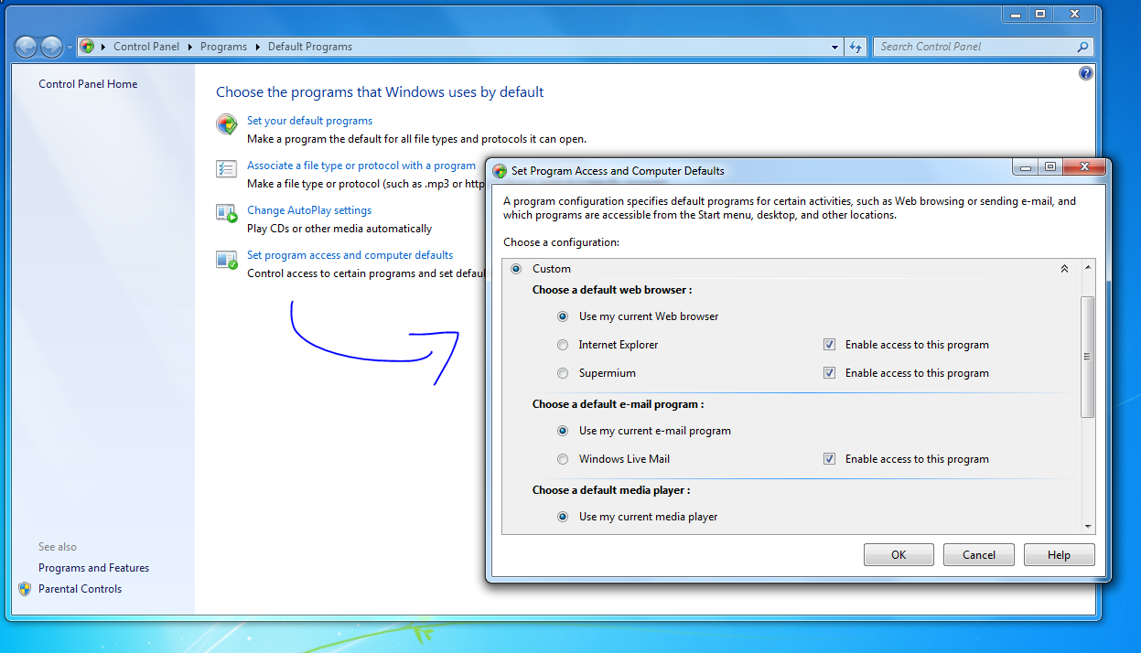
Task: Click Choose a default media player heading
Action: coord(611,490)
